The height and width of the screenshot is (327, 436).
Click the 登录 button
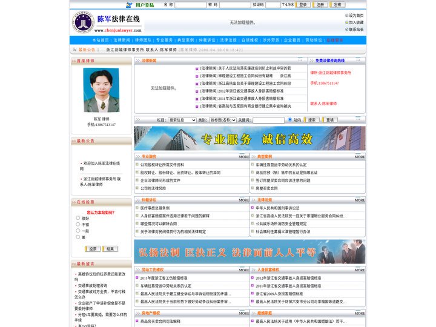pyautogui.click(x=303, y=5)
